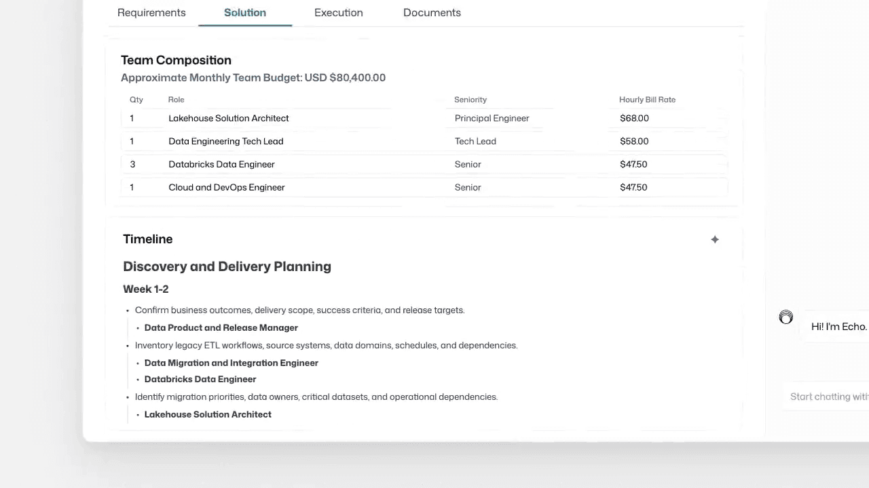This screenshot has height=488, width=869.
Task: Click the Databricks Data Engineer table cell
Action: pos(221,164)
